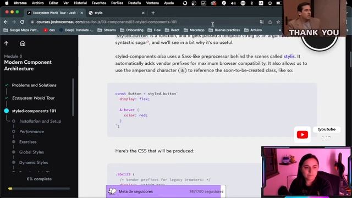Screen dimensions: 352x198
Task: Jump to the Dynamic Styles section
Action: tap(34, 162)
